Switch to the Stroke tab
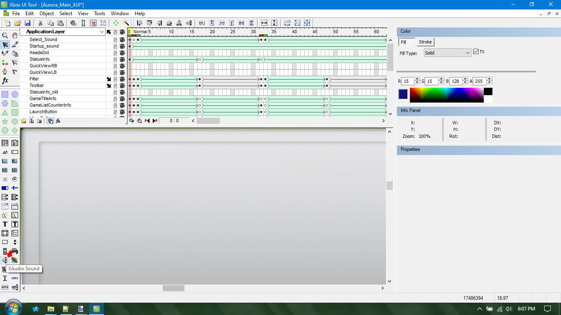This screenshot has height=315, width=561. point(425,42)
